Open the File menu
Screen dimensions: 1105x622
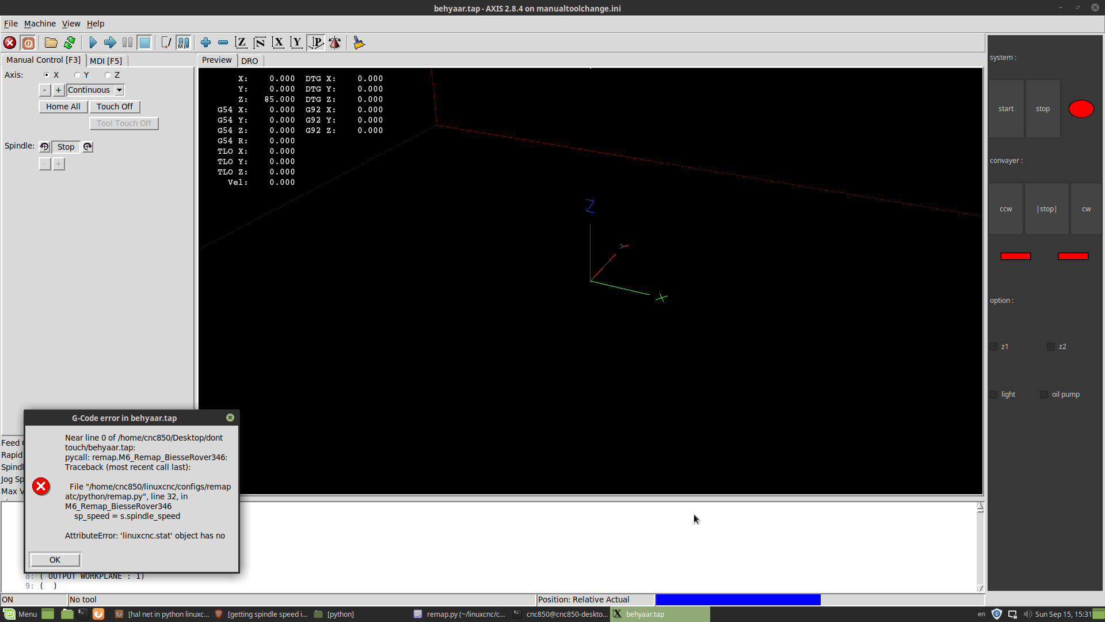[x=11, y=24]
